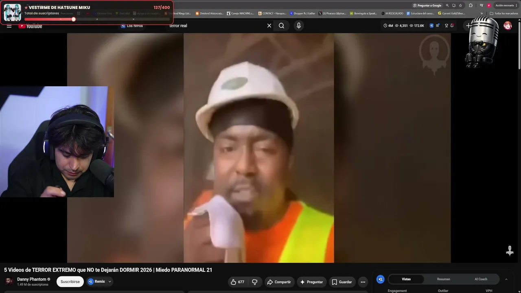Click the video title text

(x=108, y=270)
